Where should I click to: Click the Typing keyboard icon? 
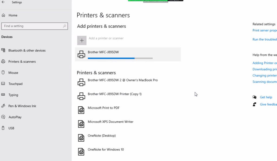[3, 95]
